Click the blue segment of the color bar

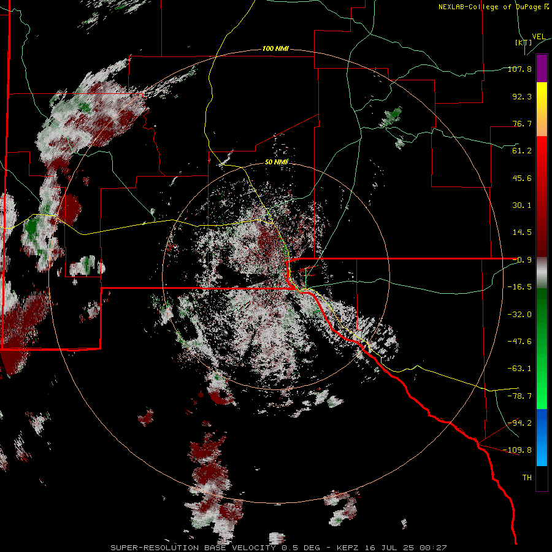pos(542,437)
